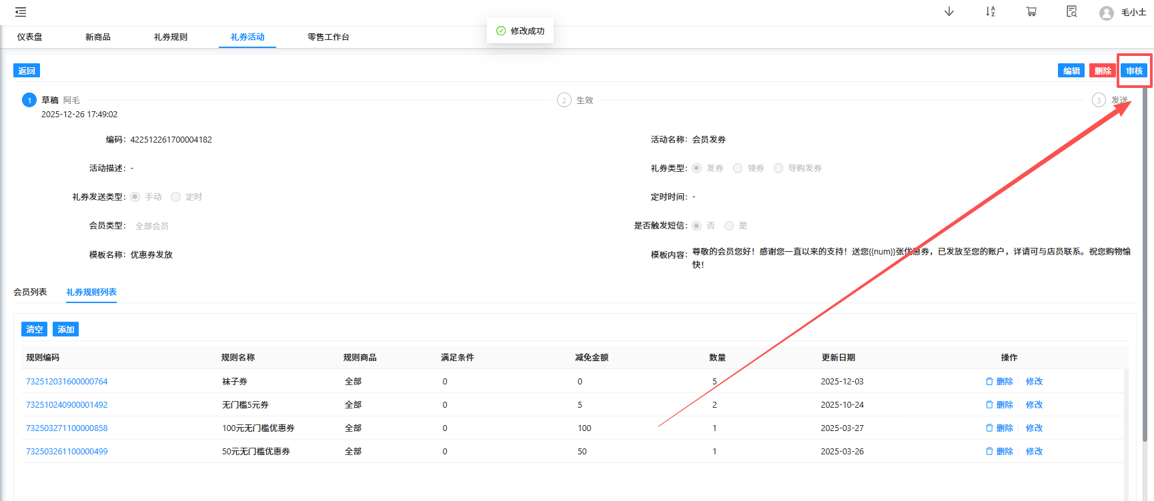Click the user avatar icon
Viewport: 1154px width, 501px height.
coord(1107,13)
